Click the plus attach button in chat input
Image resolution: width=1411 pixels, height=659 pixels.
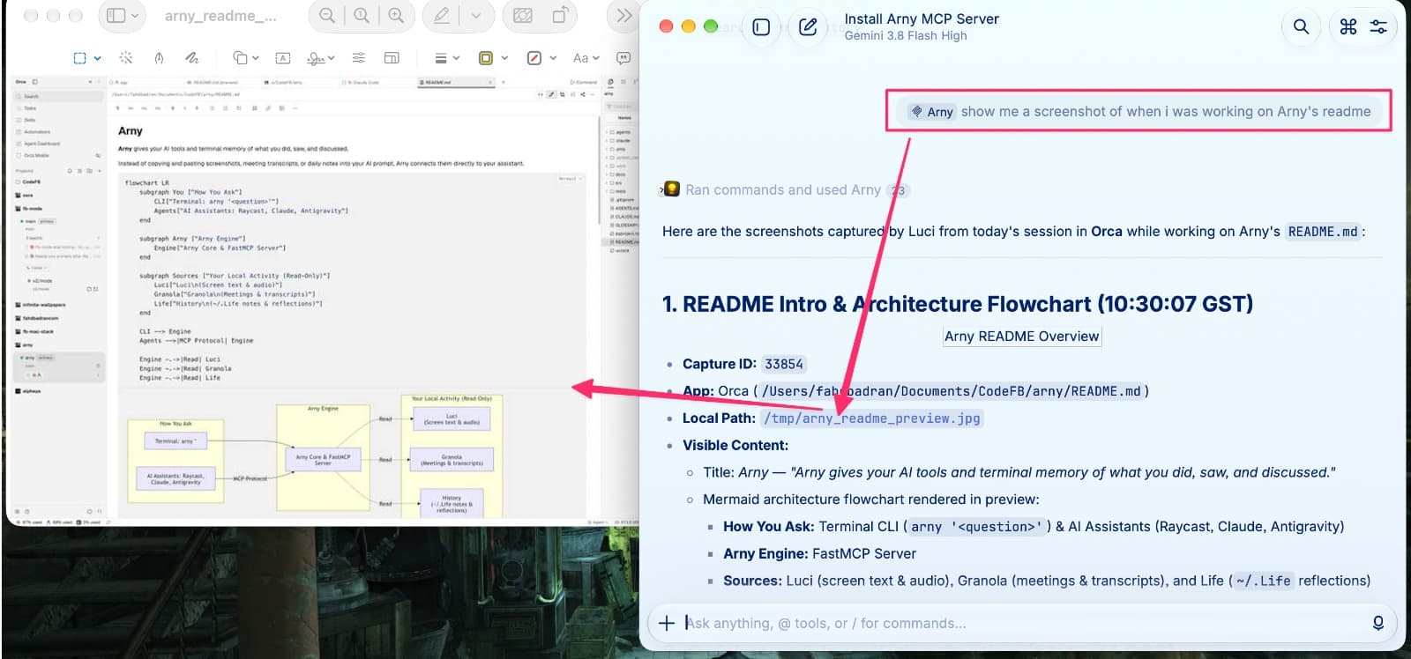point(667,623)
